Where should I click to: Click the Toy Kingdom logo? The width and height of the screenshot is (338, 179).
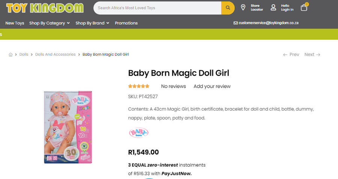[45, 8]
